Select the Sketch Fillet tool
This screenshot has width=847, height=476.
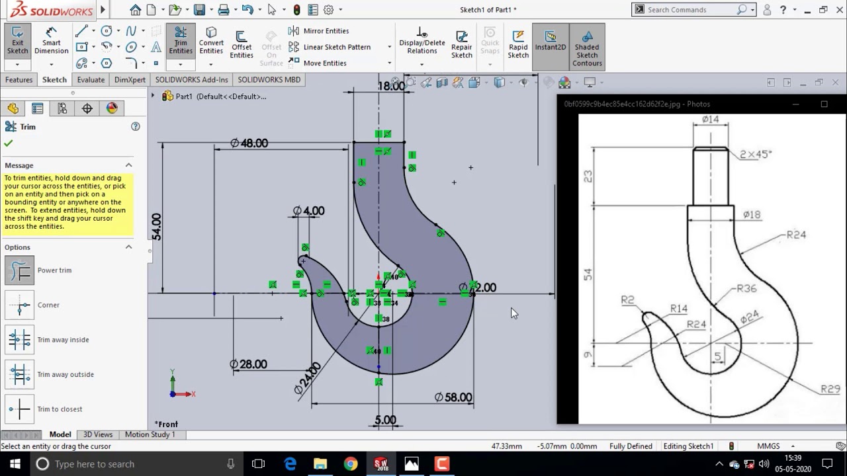point(131,63)
